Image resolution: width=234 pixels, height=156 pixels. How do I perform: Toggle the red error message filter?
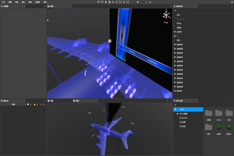[x=41, y=104]
